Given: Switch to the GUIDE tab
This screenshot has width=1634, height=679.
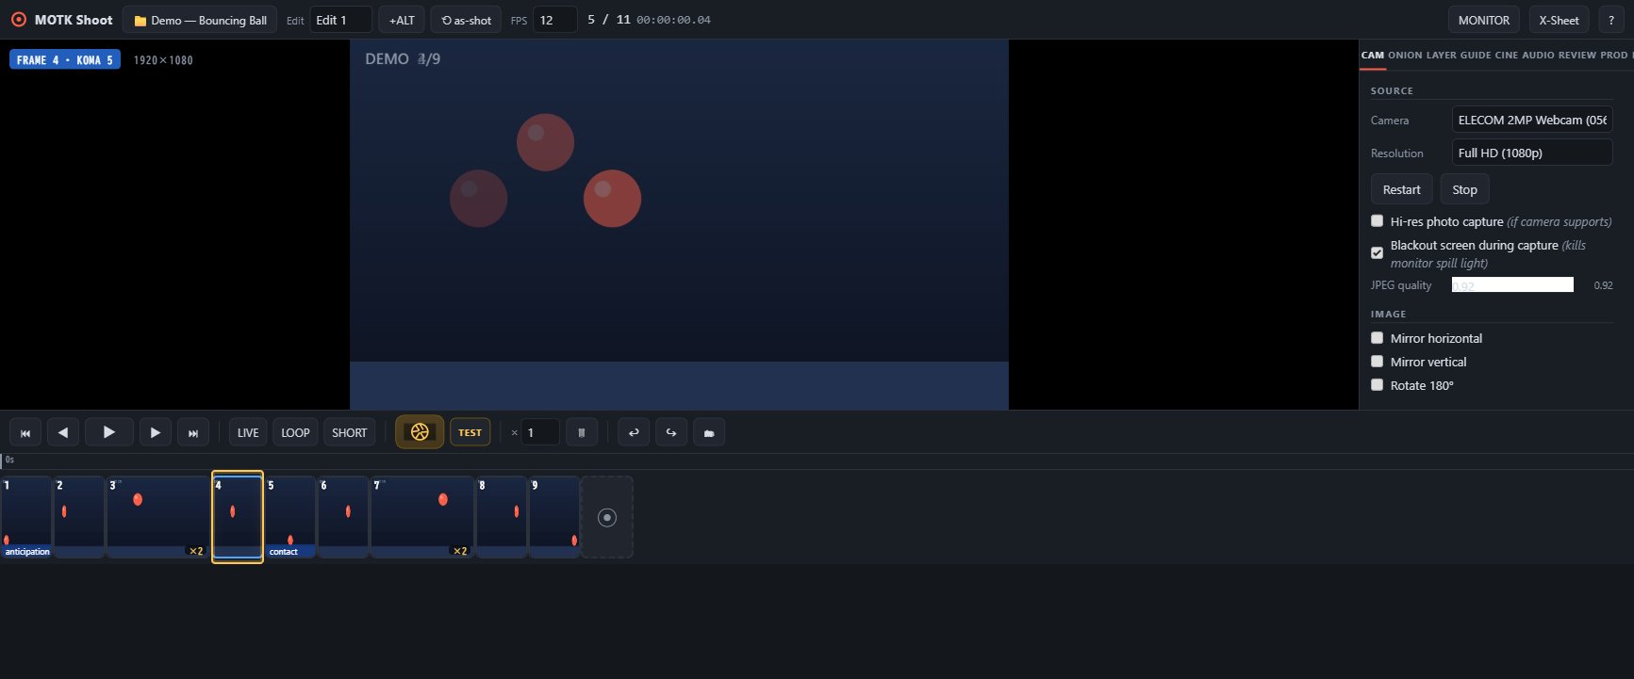Looking at the screenshot, I should pos(1476,55).
